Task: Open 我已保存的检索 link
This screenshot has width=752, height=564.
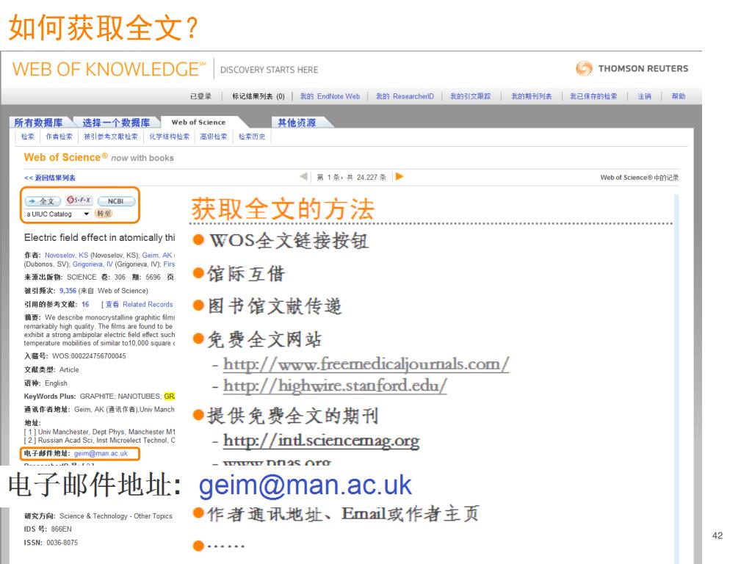Action: click(x=593, y=96)
